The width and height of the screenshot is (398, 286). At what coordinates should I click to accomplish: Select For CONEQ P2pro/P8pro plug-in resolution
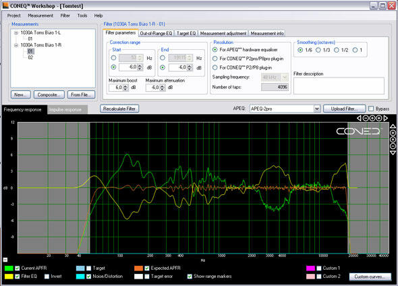pos(215,59)
